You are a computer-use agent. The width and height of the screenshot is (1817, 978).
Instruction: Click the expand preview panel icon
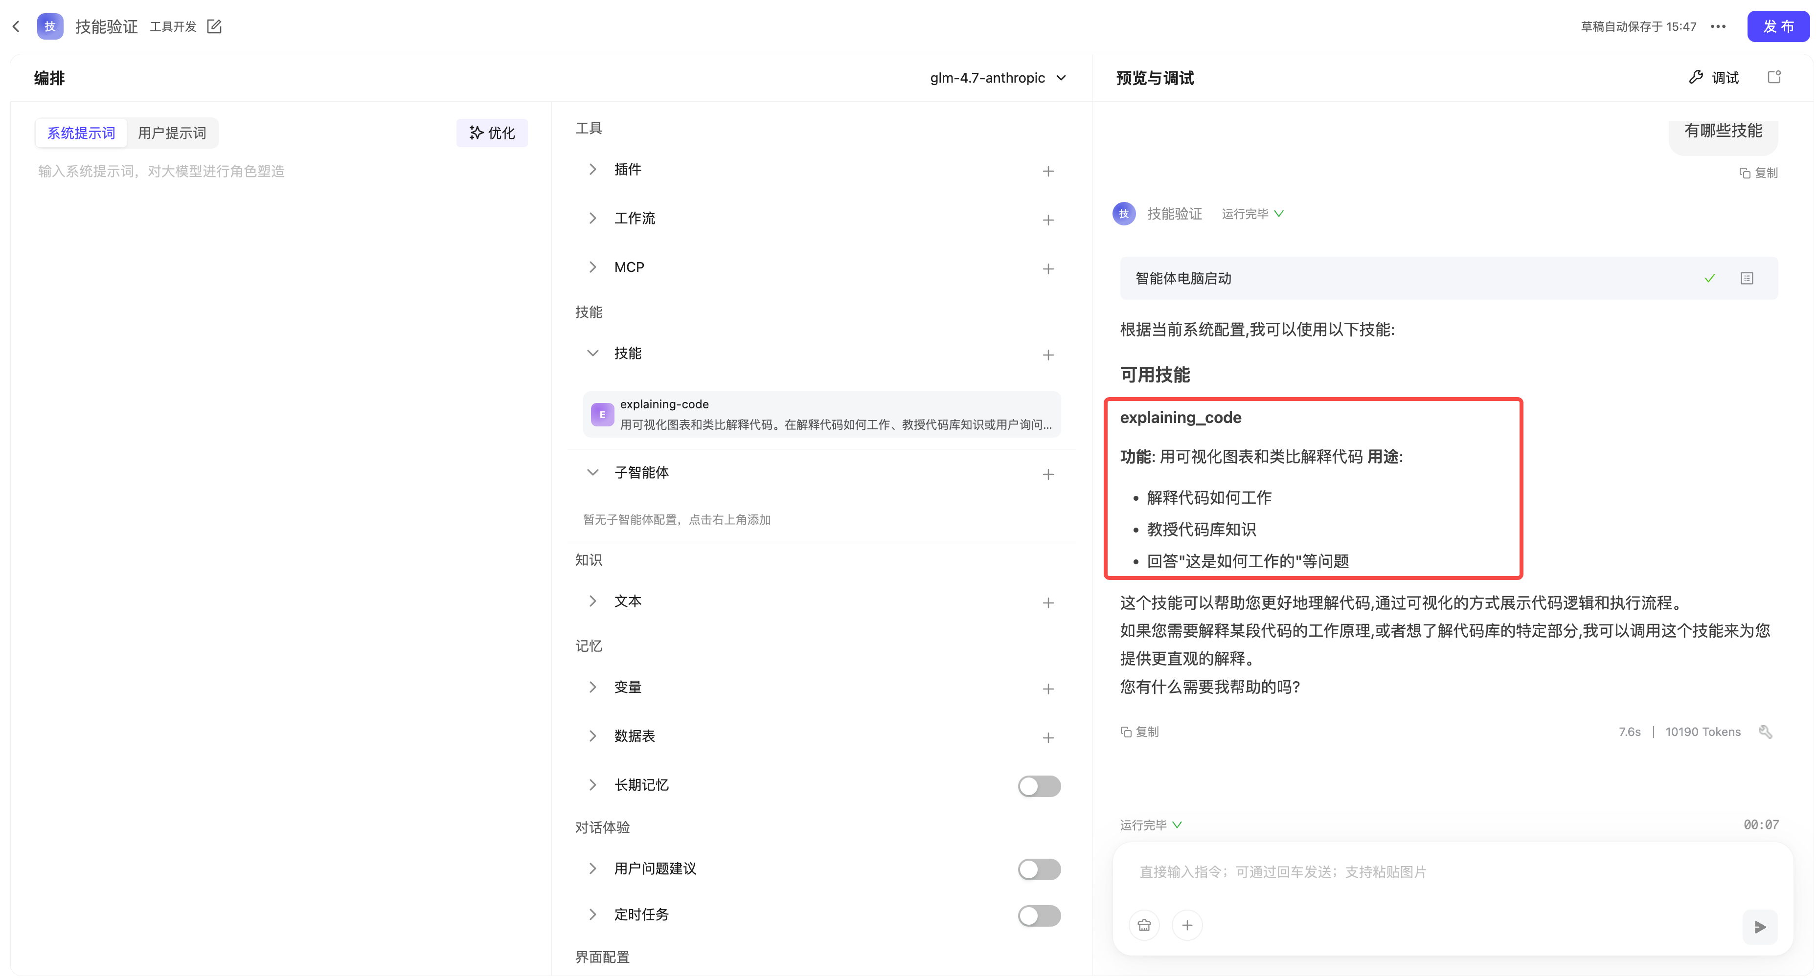click(1774, 78)
